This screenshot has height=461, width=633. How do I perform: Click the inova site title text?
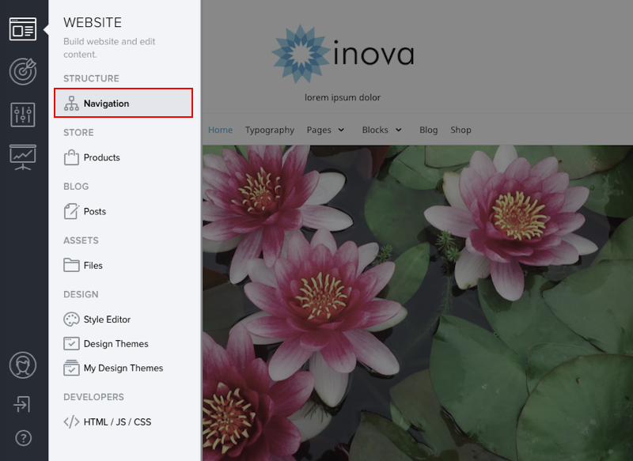pos(374,52)
